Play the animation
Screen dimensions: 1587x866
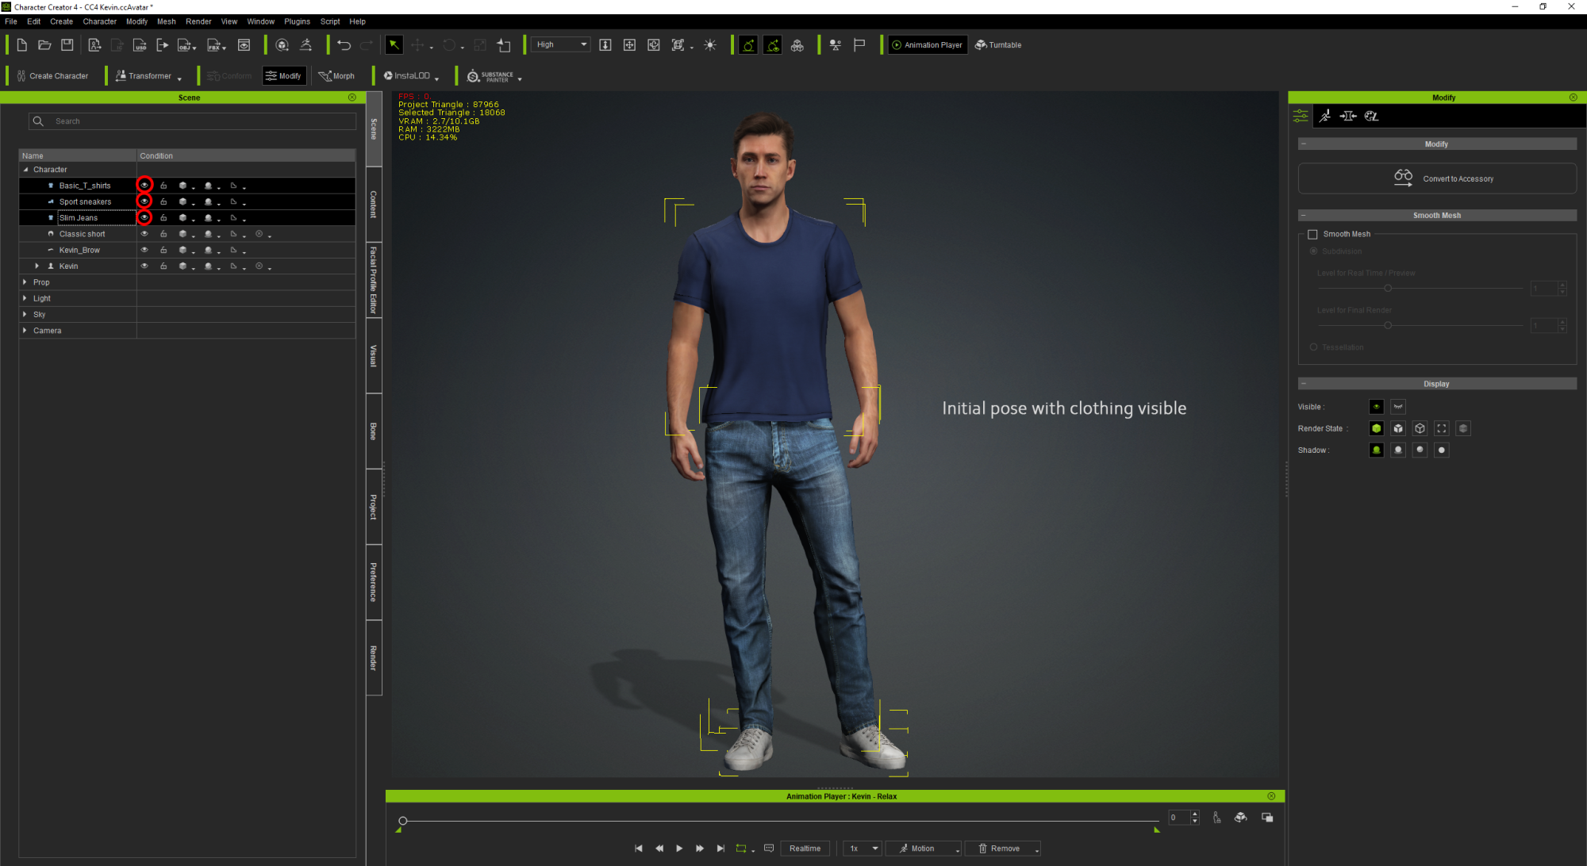coord(679,849)
